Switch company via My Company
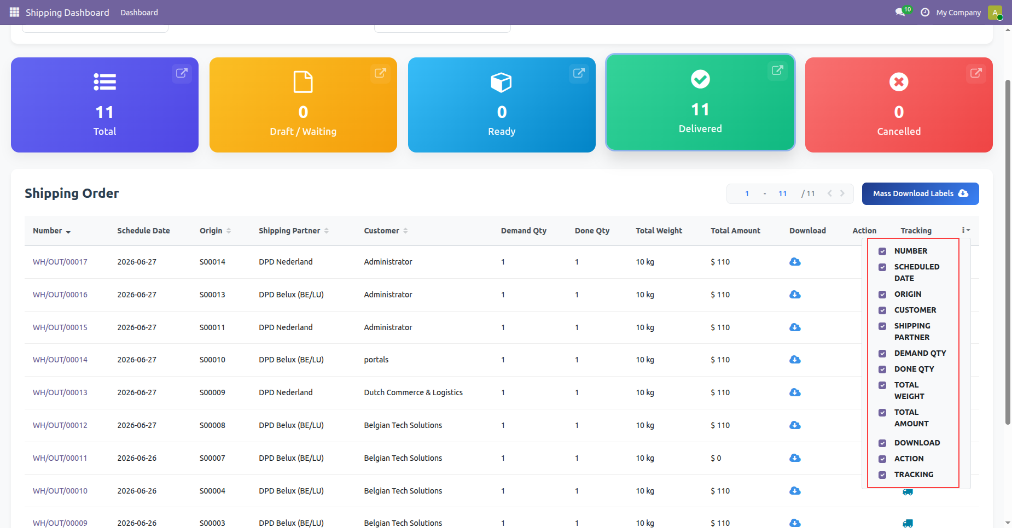Screen dimensions: 1012x528 (958, 12)
